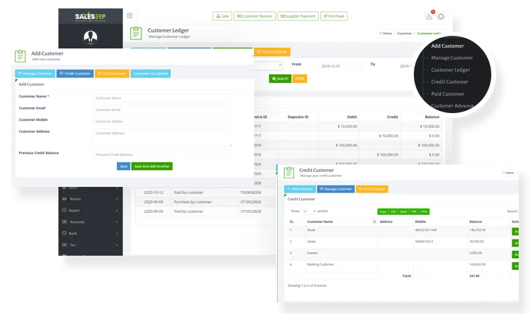Select Manage Customer in the dark menu
This screenshot has width=530, height=314.
[x=451, y=58]
